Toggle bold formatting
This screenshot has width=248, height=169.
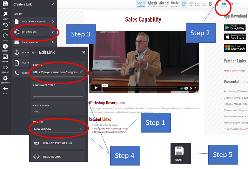pyautogui.click(x=211, y=4)
